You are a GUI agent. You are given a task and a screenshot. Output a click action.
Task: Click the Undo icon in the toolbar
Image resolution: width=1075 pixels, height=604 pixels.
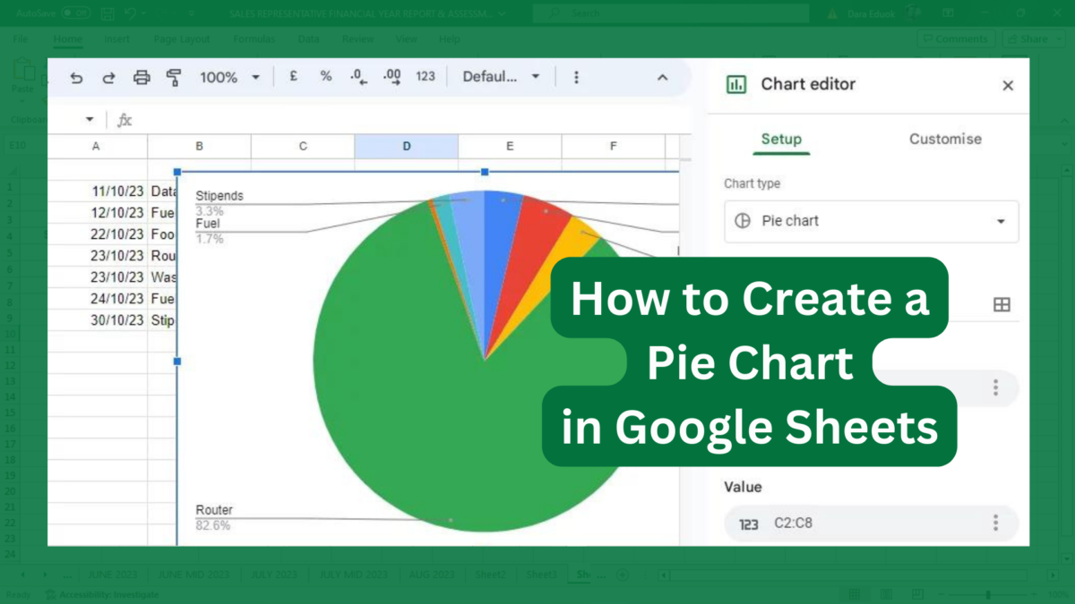[77, 77]
